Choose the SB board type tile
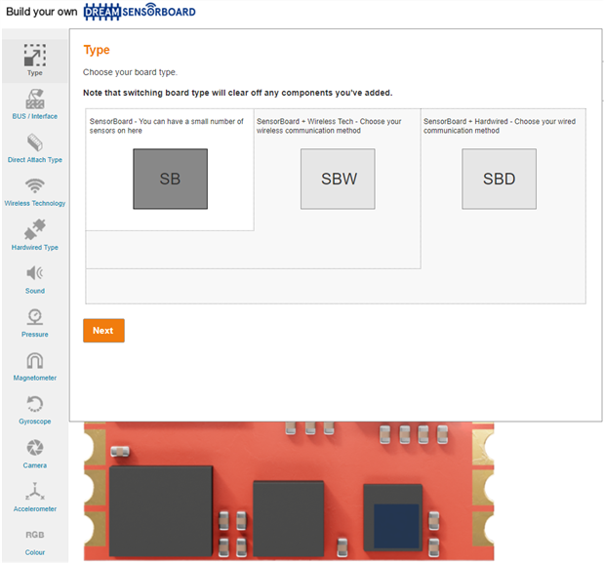604x563 pixels. [x=170, y=180]
